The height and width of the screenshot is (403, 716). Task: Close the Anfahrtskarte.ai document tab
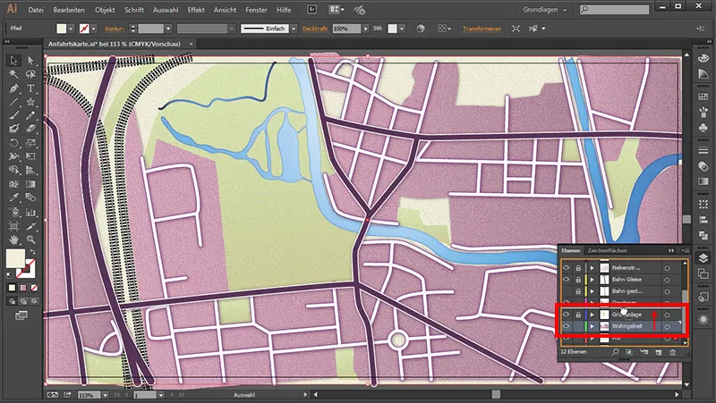pos(191,44)
